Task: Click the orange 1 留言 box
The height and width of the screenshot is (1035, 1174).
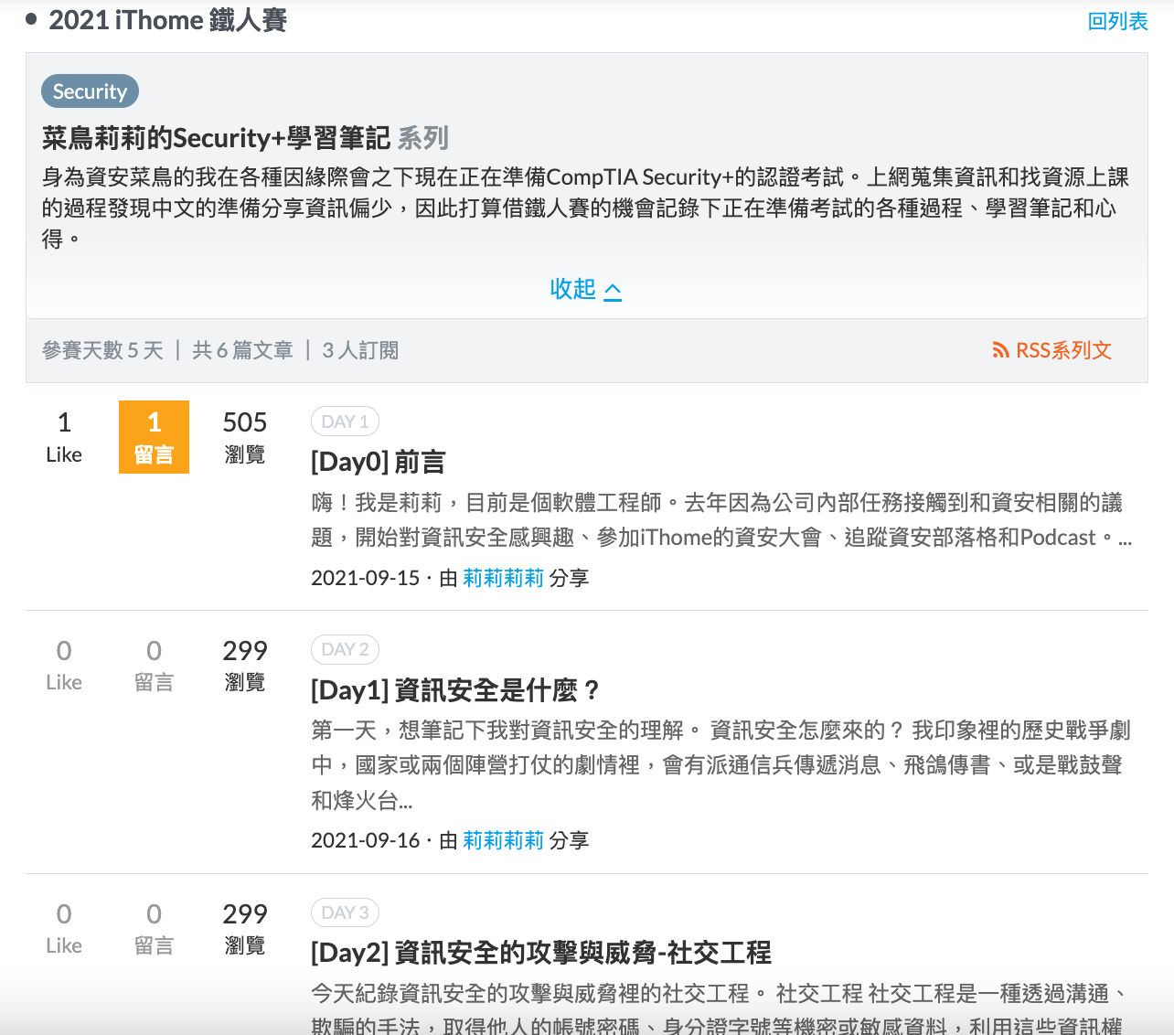Action: click(x=154, y=437)
